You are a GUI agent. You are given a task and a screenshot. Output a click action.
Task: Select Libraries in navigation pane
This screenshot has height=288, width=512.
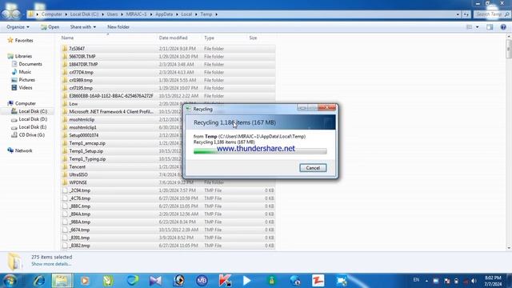click(x=23, y=56)
